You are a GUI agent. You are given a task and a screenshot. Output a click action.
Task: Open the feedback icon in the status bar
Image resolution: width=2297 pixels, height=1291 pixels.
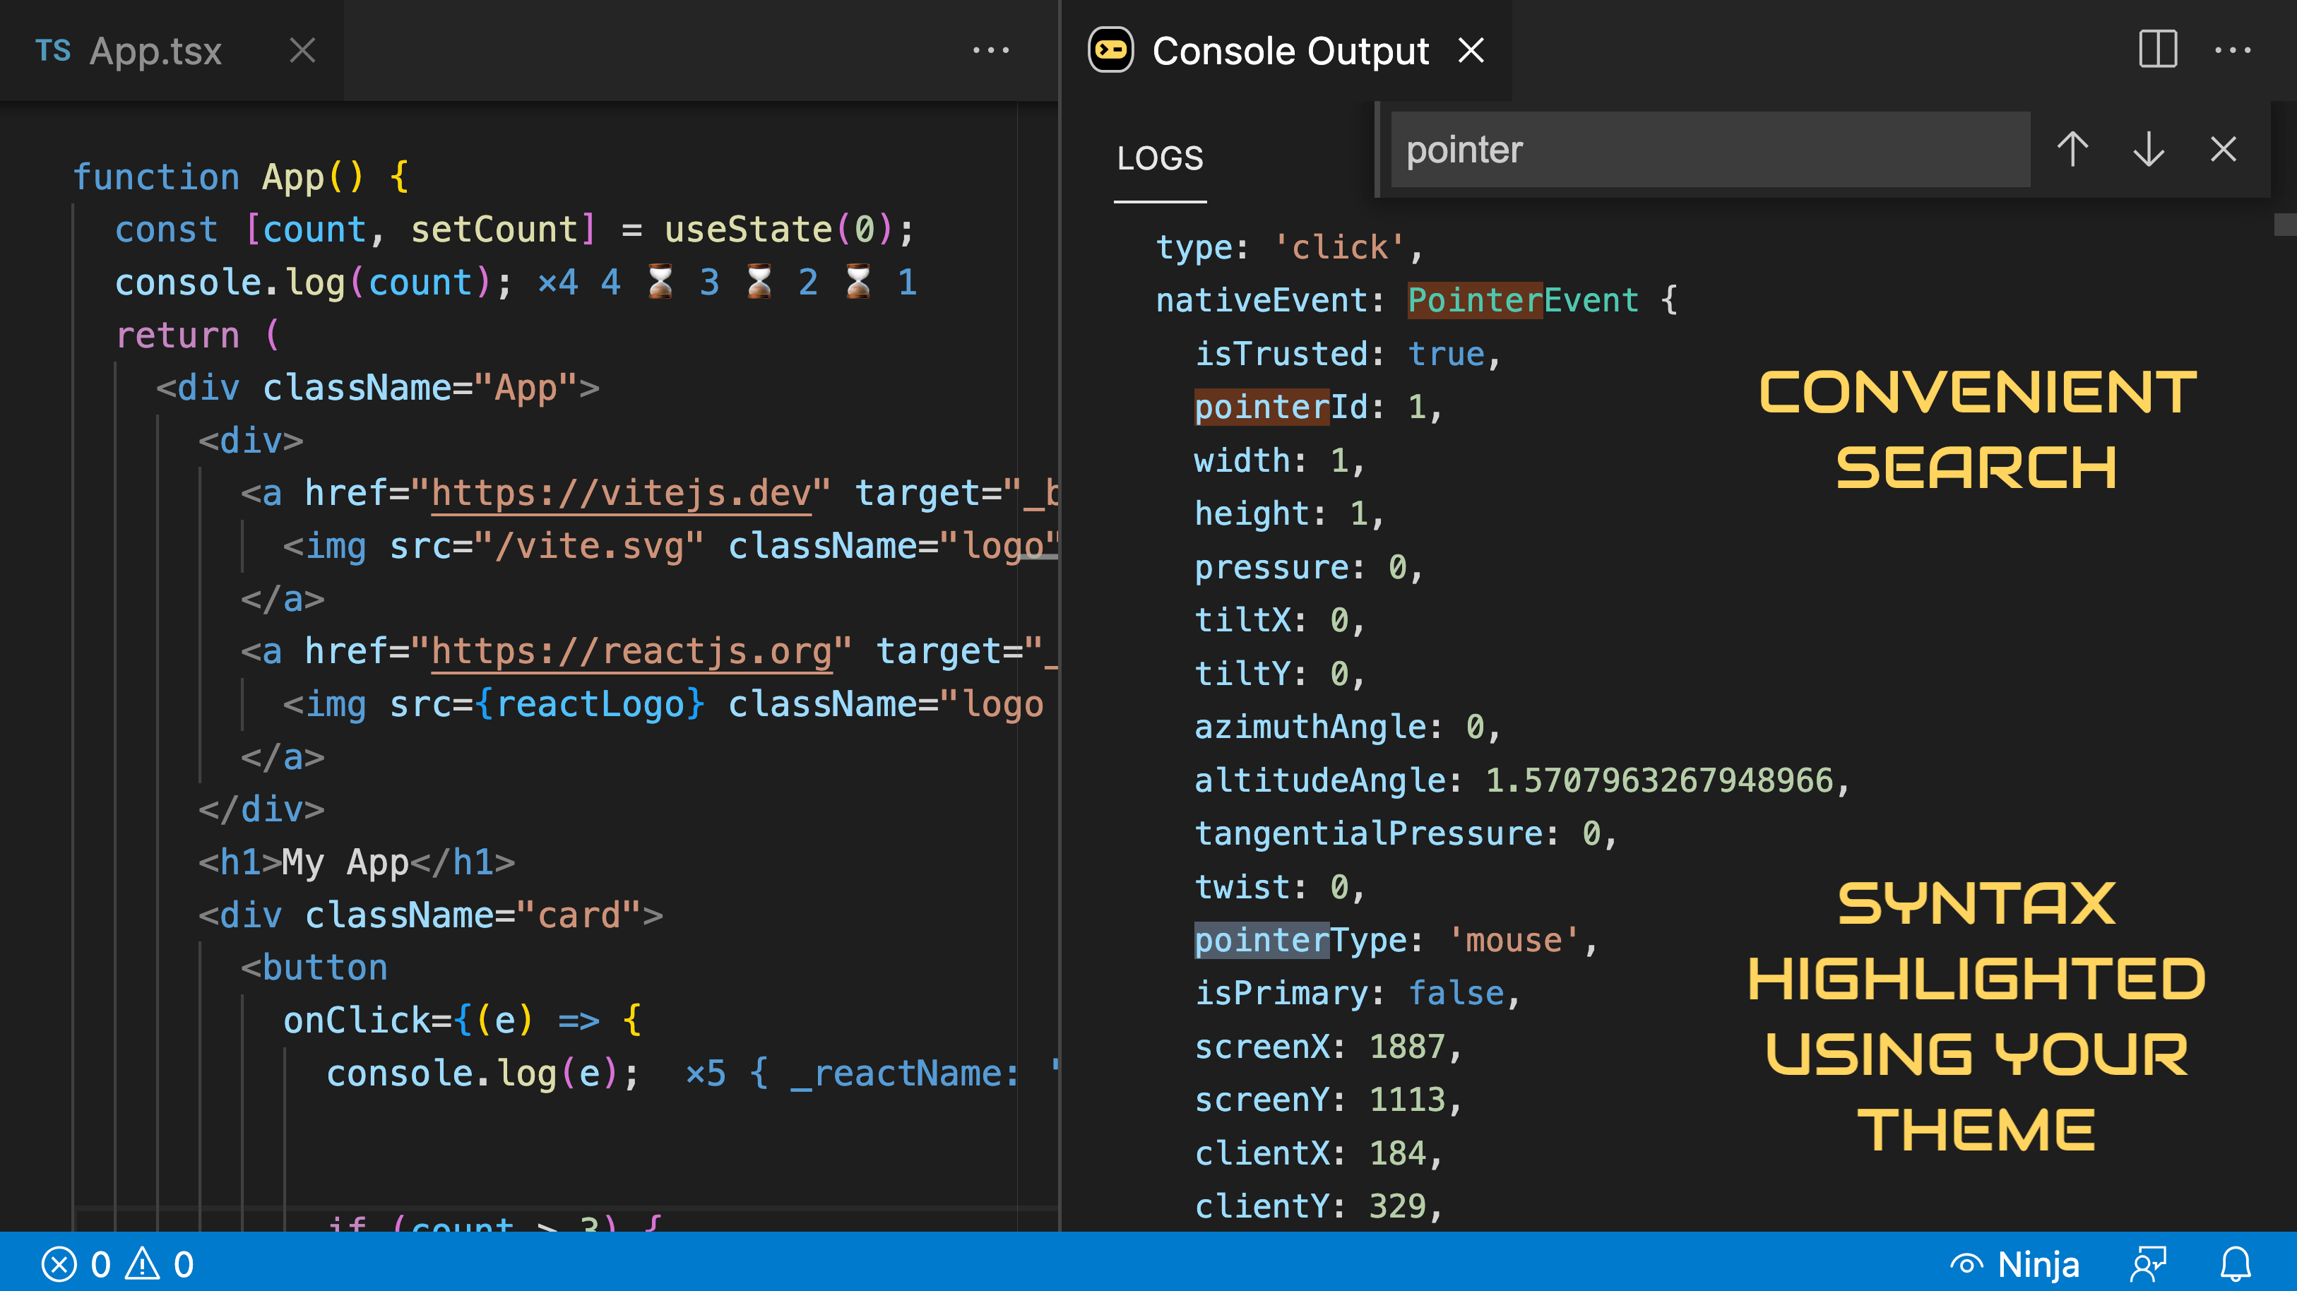coord(2148,1263)
